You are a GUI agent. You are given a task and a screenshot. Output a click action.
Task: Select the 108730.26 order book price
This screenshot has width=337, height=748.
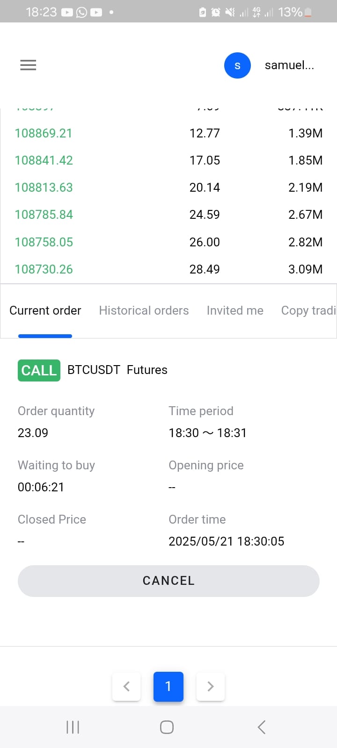tap(44, 269)
